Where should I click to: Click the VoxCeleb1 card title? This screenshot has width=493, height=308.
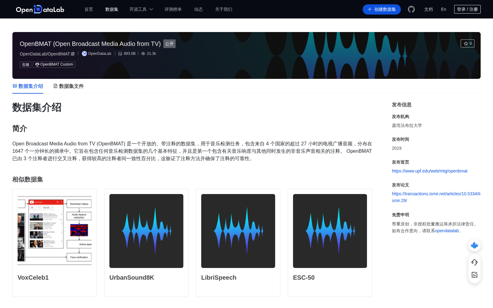[x=33, y=278]
